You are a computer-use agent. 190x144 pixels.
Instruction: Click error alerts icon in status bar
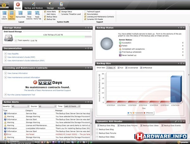pyautogui.click(x=42, y=142)
